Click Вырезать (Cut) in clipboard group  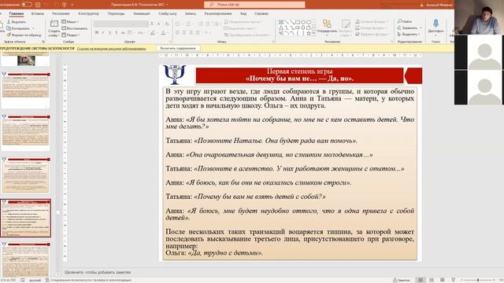(x=17, y=22)
